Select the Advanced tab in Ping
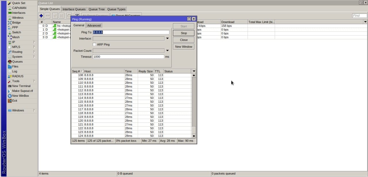Image resolution: width=368 pixels, height=177 pixels. pyautogui.click(x=94, y=26)
